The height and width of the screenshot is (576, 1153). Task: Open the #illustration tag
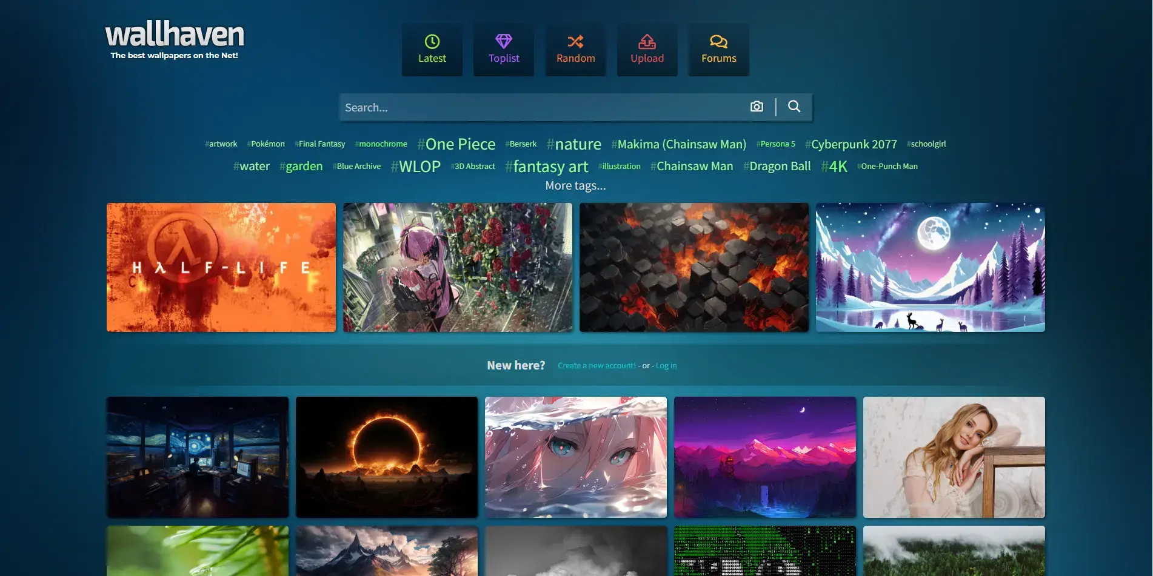[x=620, y=167]
